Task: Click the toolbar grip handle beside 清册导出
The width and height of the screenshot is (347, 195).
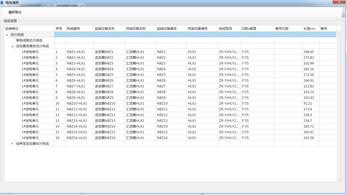Action: click(2, 12)
